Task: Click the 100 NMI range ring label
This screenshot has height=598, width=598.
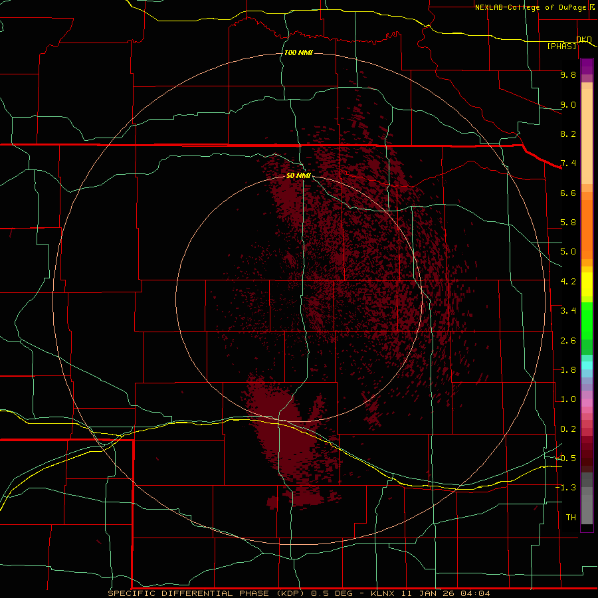Action: tap(298, 52)
